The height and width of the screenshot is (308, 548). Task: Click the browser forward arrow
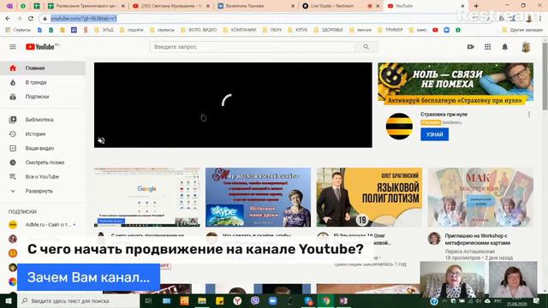[x=19, y=18]
